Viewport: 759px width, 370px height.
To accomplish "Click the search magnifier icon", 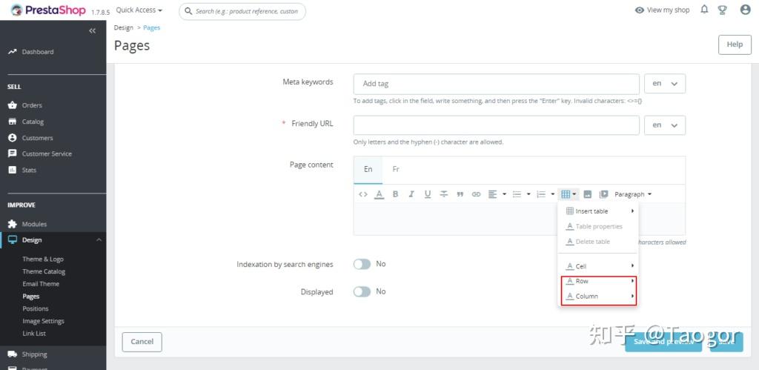I will pyautogui.click(x=189, y=11).
